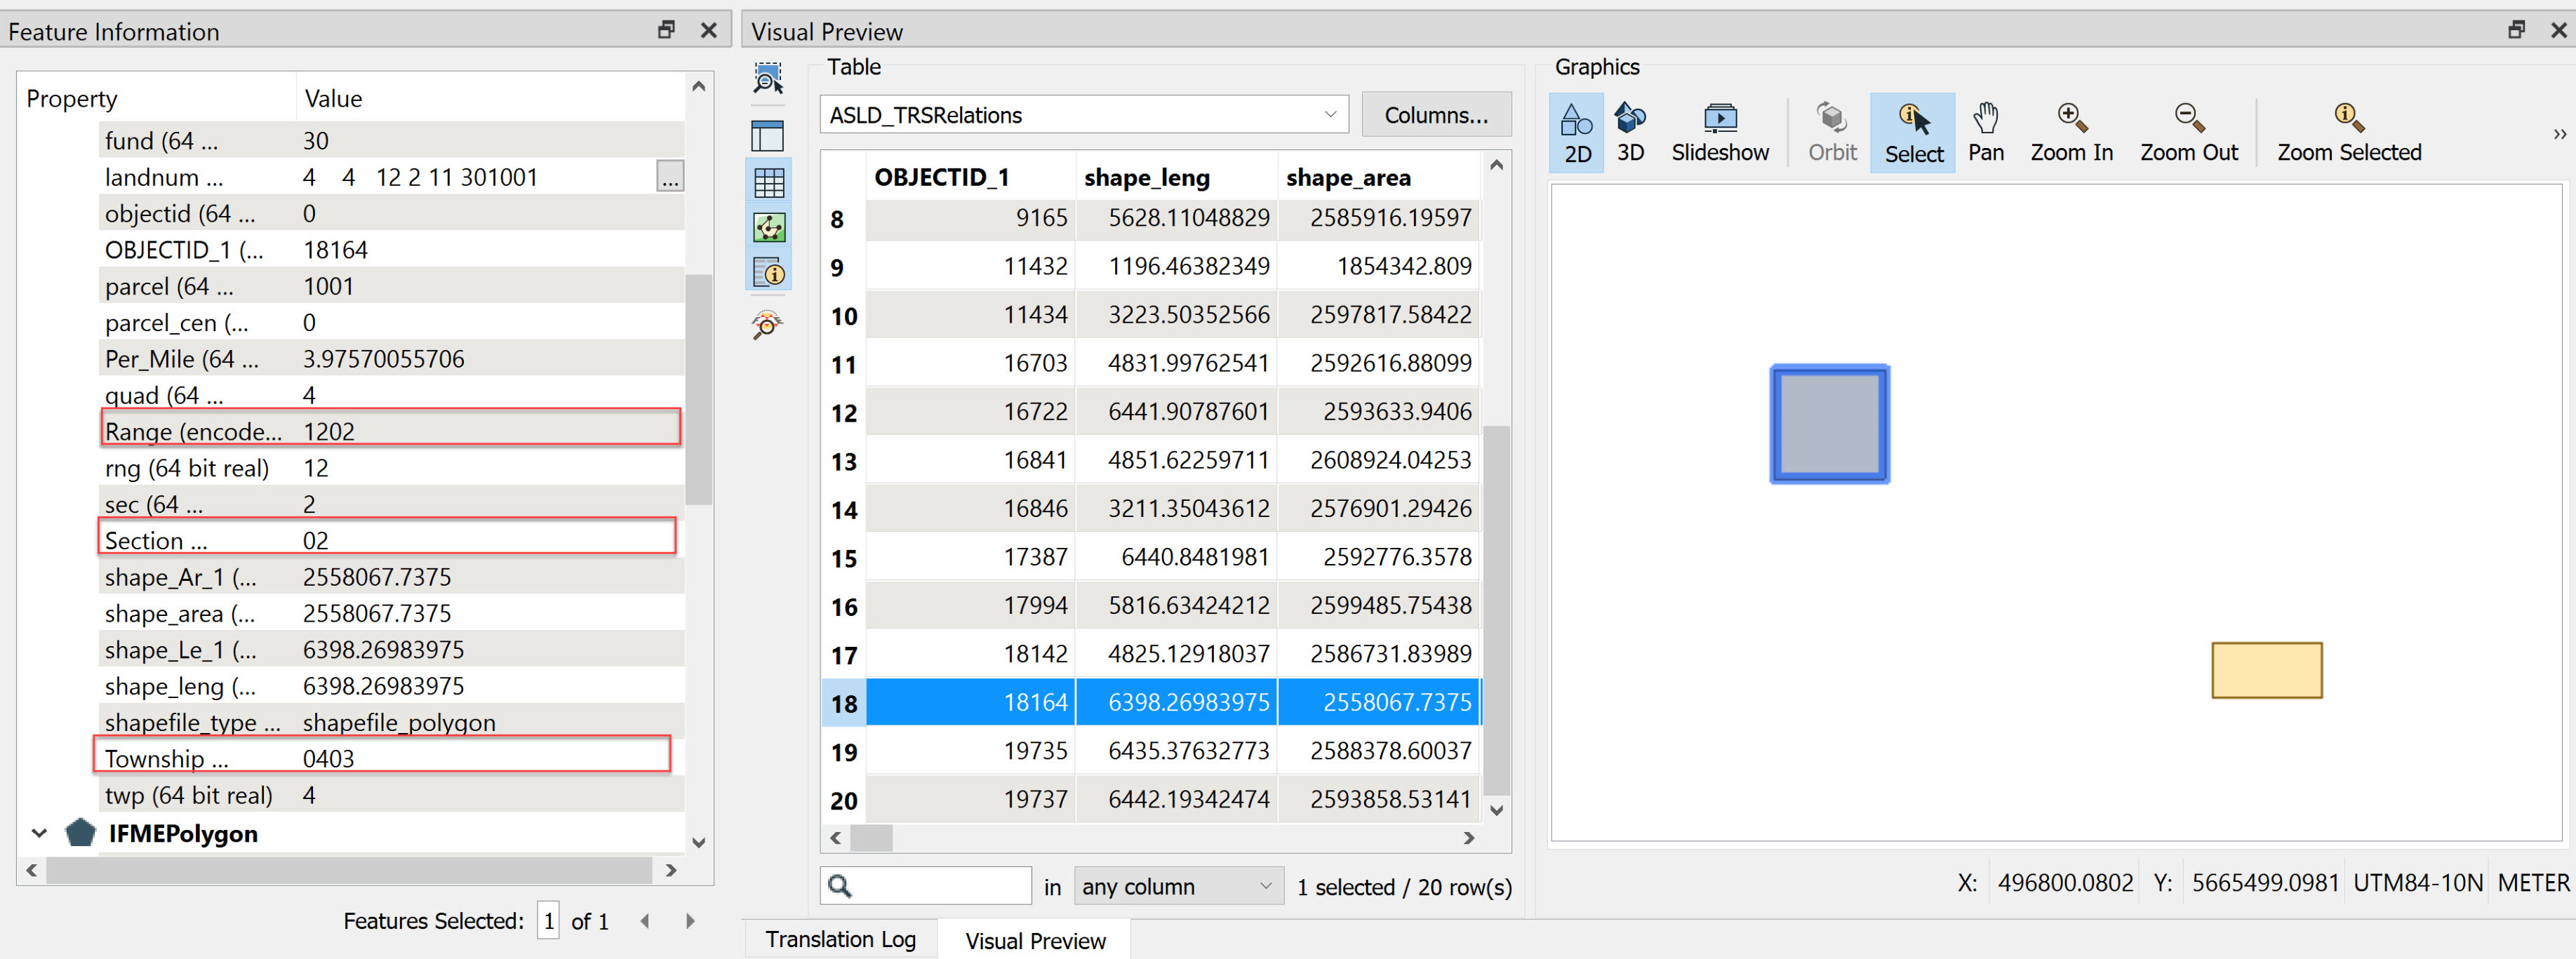Activate the Pan hand tool
Viewport: 2576px width, 959px height.
[1985, 133]
